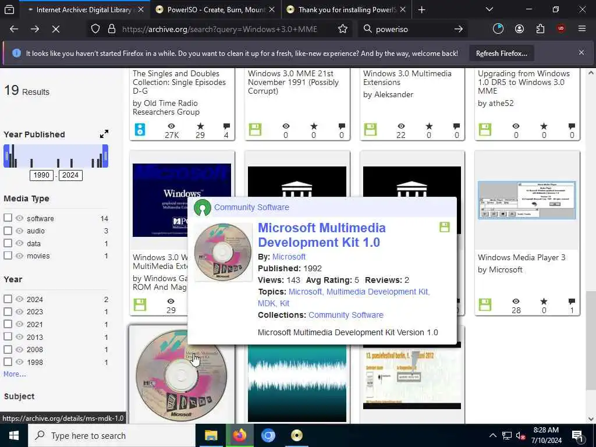This screenshot has height=447, width=596.
Task: Click the right handle of year range slider
Action: coord(105,156)
